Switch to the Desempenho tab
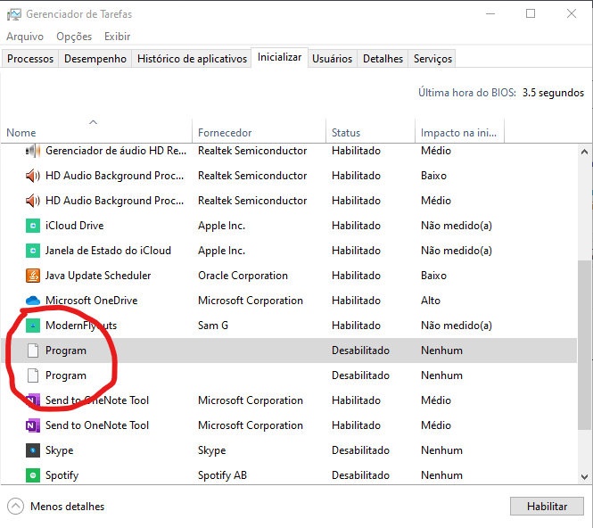This screenshot has width=593, height=528. [x=95, y=59]
